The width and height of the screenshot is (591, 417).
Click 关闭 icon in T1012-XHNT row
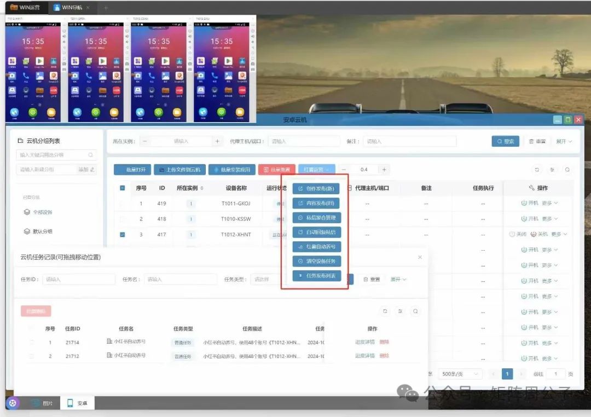(x=512, y=234)
